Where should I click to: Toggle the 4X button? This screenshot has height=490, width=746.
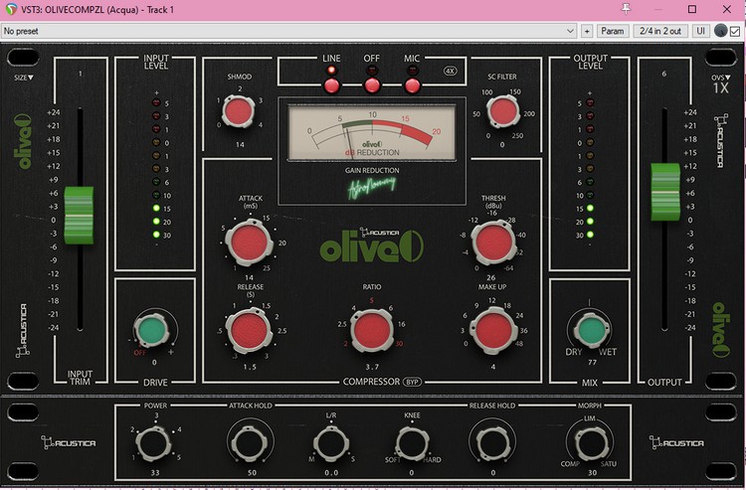pos(450,71)
